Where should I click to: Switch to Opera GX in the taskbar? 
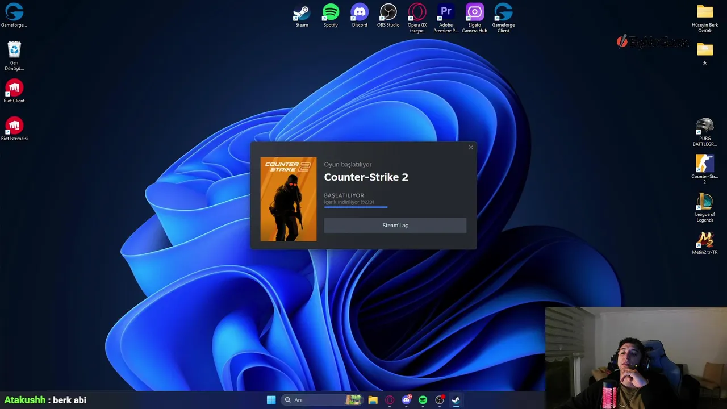(x=390, y=400)
